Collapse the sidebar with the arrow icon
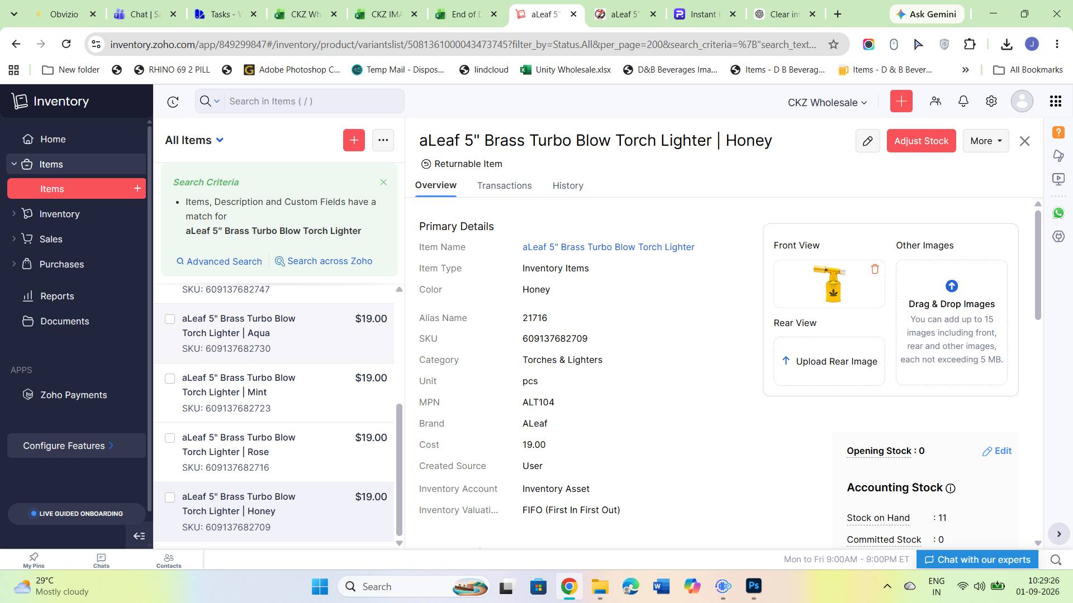1073x603 pixels. 139,536
